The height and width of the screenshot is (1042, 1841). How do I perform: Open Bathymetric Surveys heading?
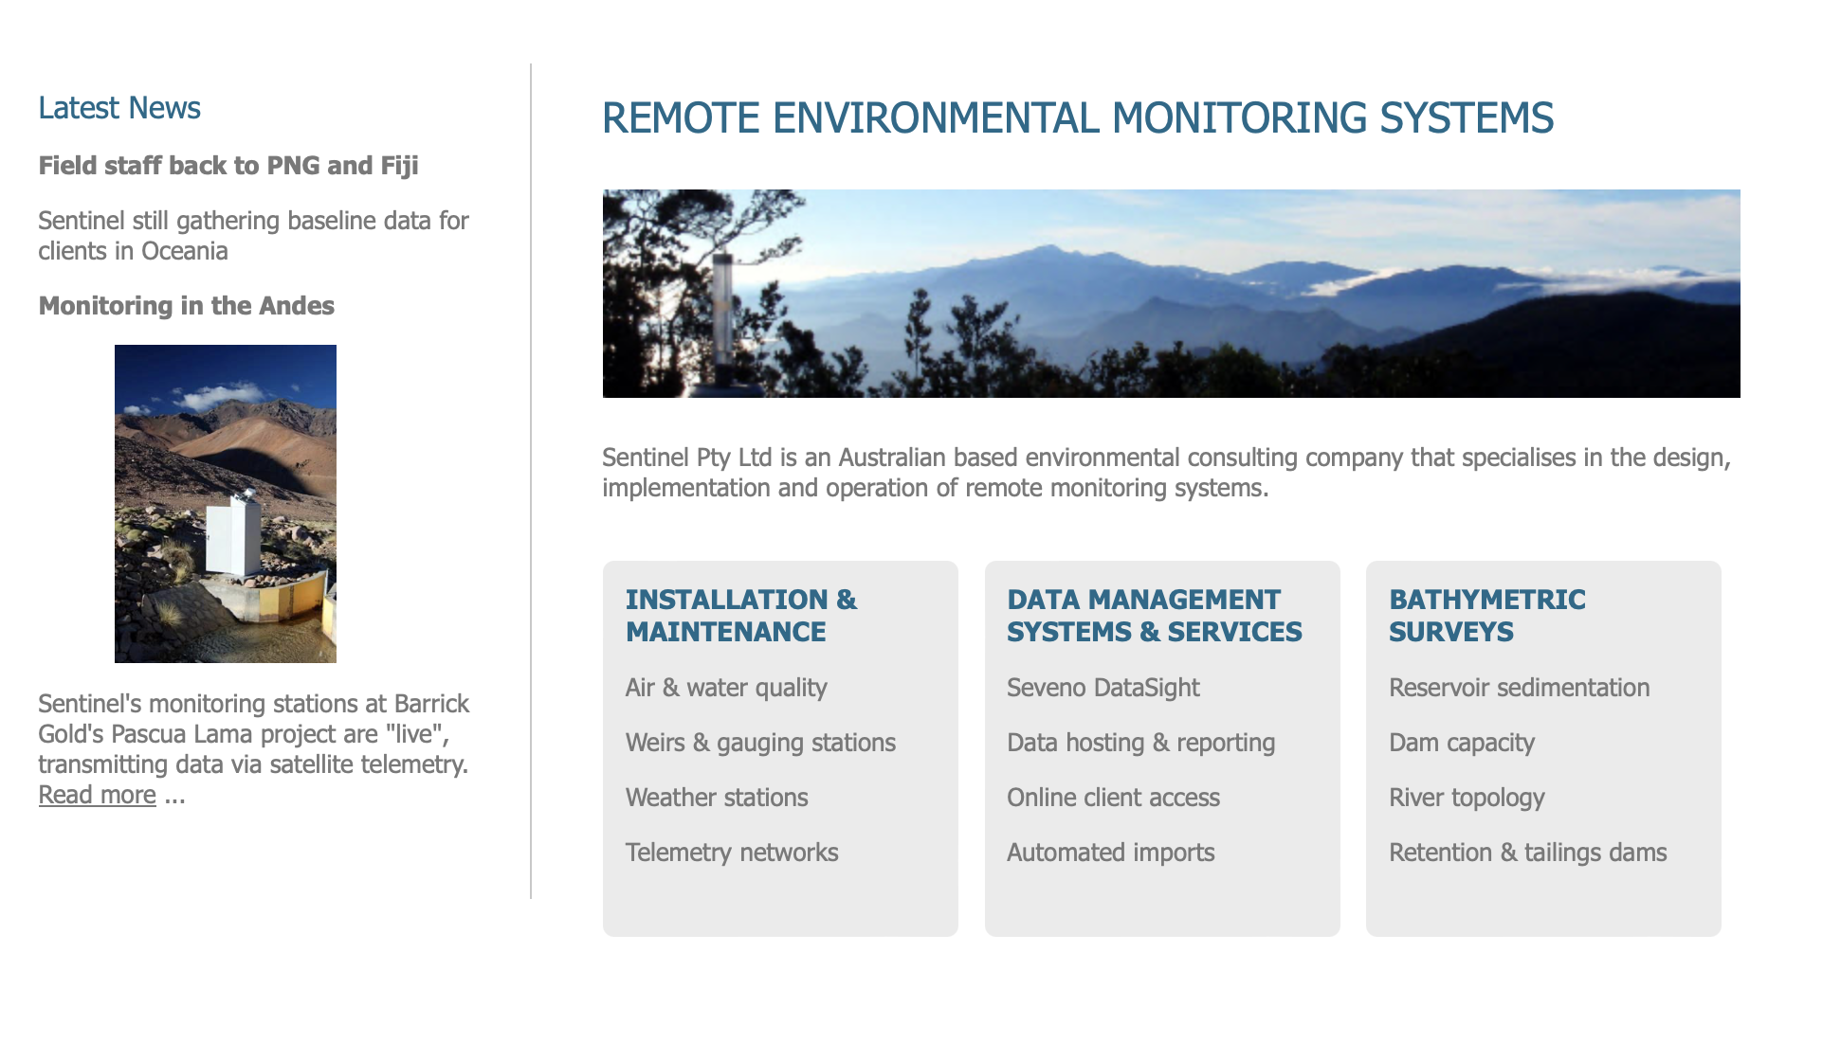[x=1486, y=616]
